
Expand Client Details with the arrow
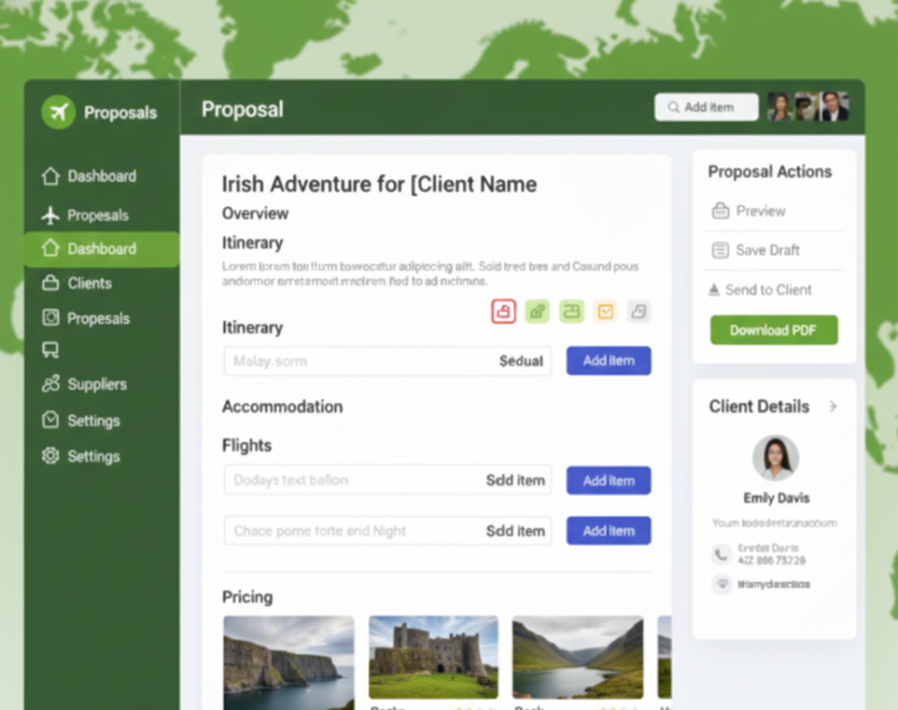point(832,407)
